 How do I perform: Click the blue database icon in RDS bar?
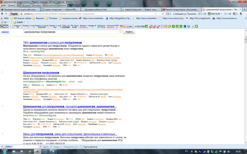185,26
